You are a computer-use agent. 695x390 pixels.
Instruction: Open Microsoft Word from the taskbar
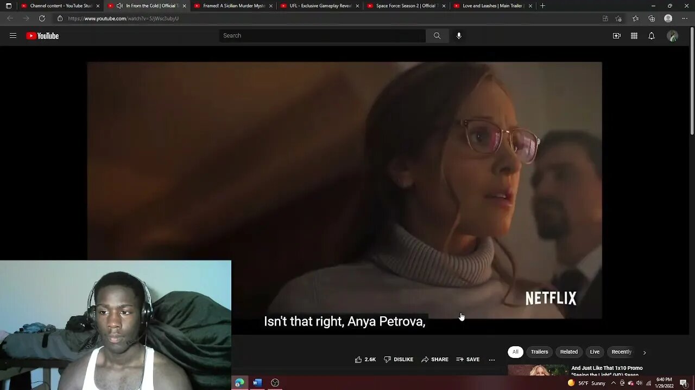click(257, 383)
